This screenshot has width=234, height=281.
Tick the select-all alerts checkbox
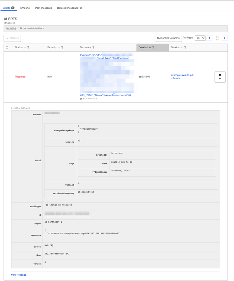[7, 47]
